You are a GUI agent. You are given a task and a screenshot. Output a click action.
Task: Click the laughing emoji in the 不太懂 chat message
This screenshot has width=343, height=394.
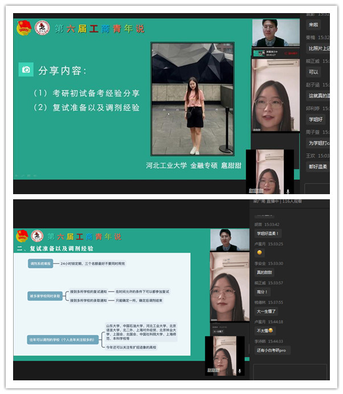[271, 330]
